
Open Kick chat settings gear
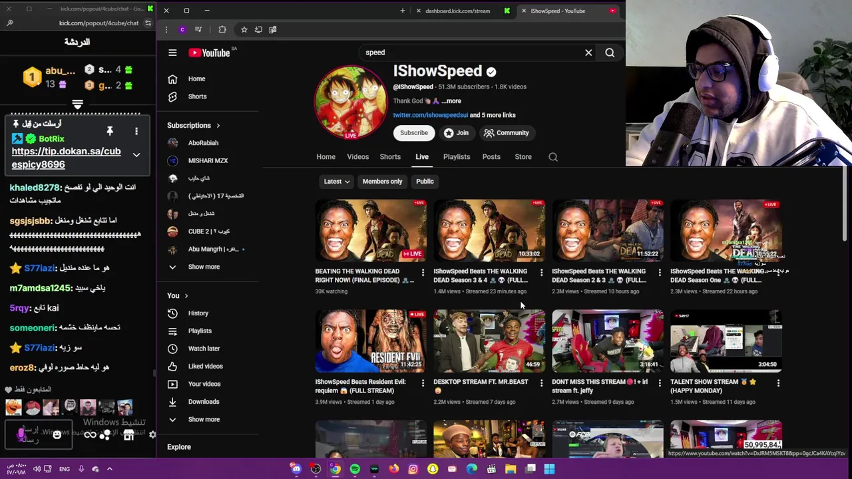(152, 435)
